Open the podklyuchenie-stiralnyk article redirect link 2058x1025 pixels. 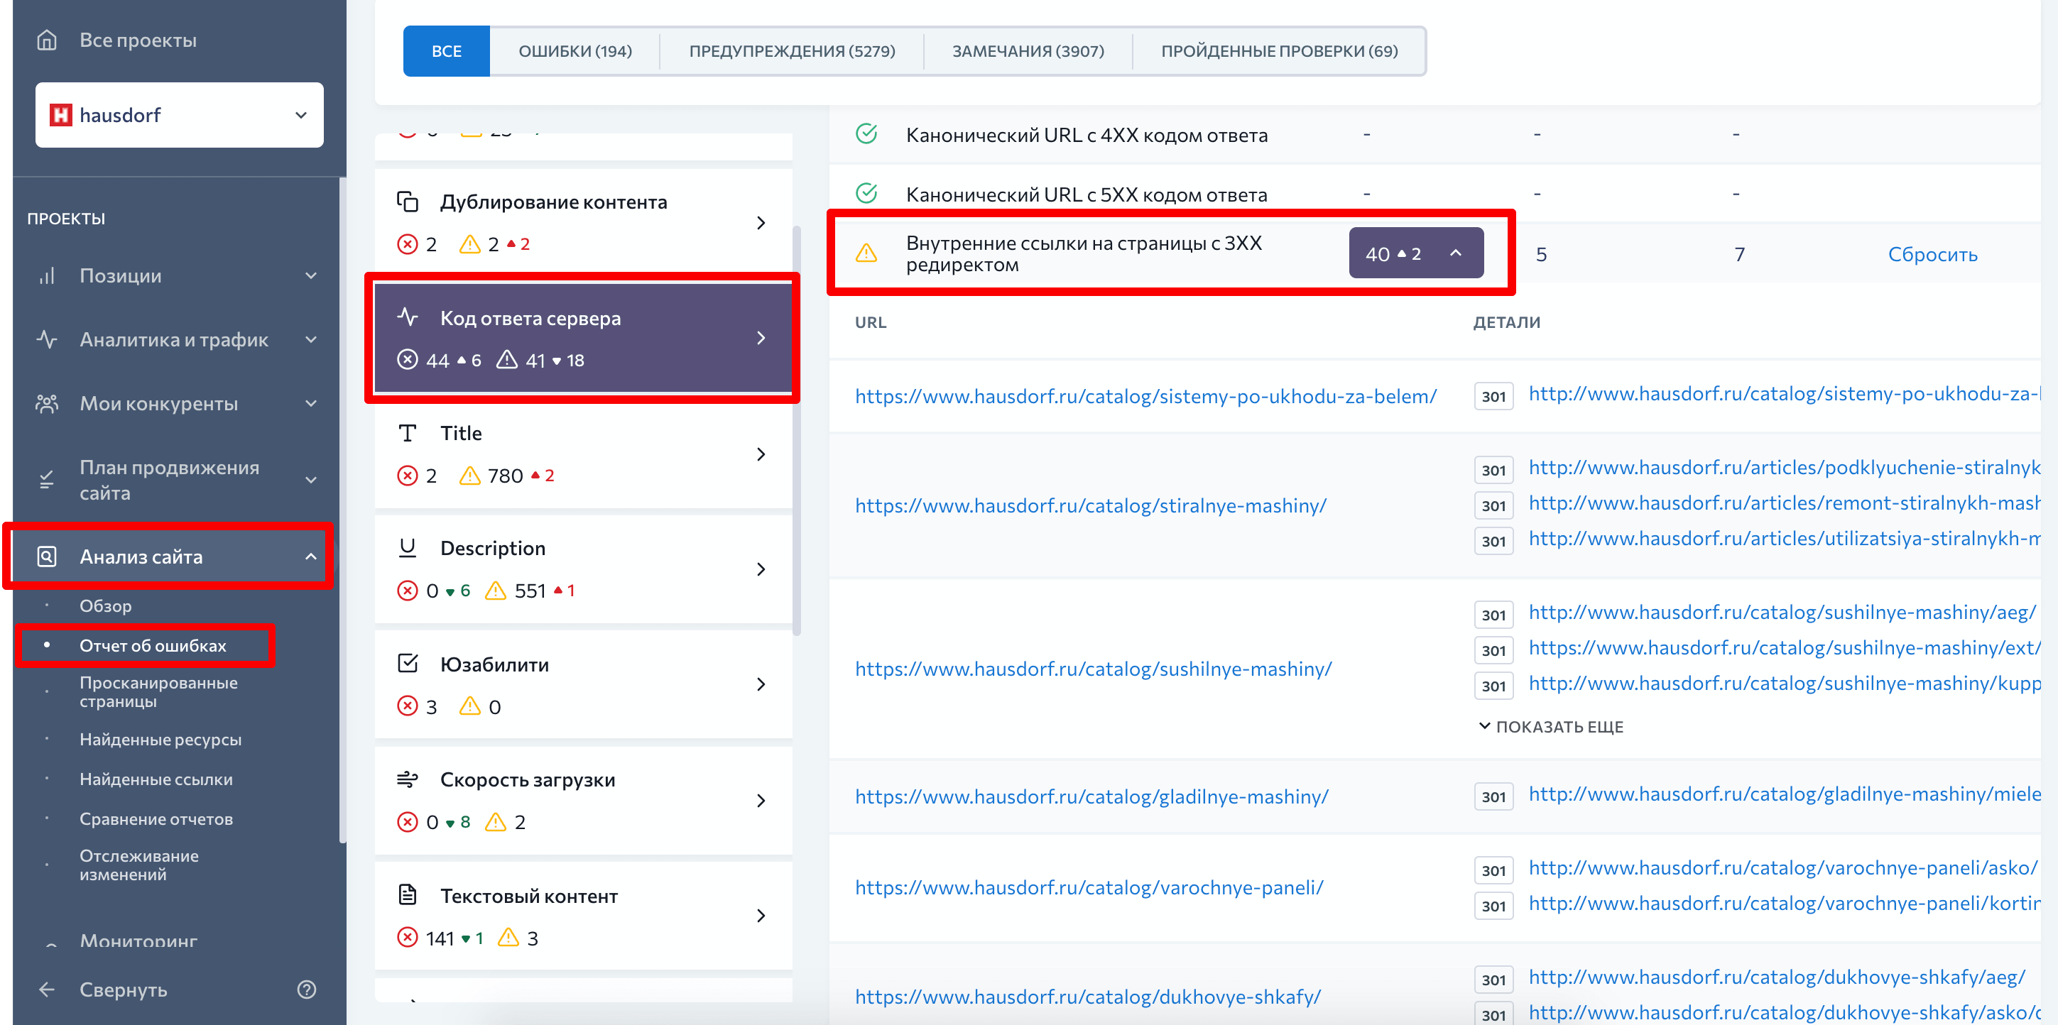click(x=1784, y=468)
